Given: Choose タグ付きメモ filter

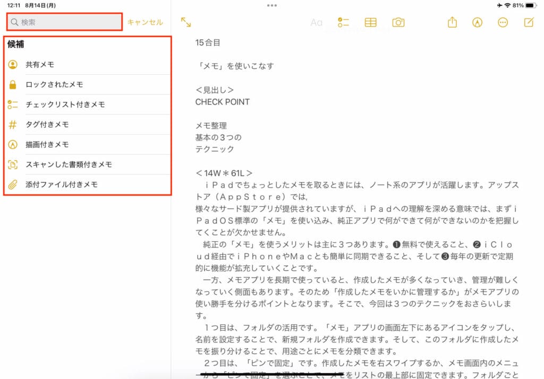Looking at the screenshot, I should point(47,125).
